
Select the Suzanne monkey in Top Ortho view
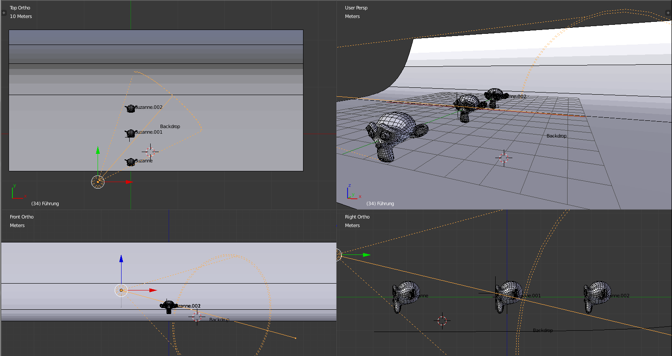tap(131, 162)
